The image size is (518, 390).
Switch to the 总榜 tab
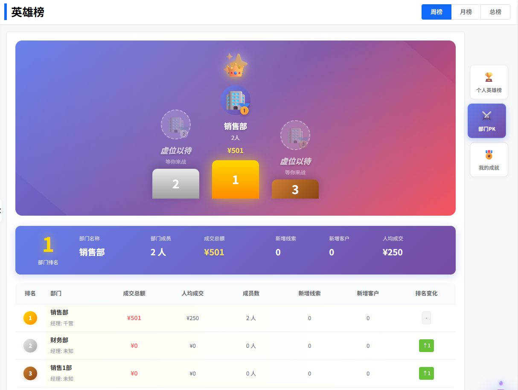pos(495,12)
